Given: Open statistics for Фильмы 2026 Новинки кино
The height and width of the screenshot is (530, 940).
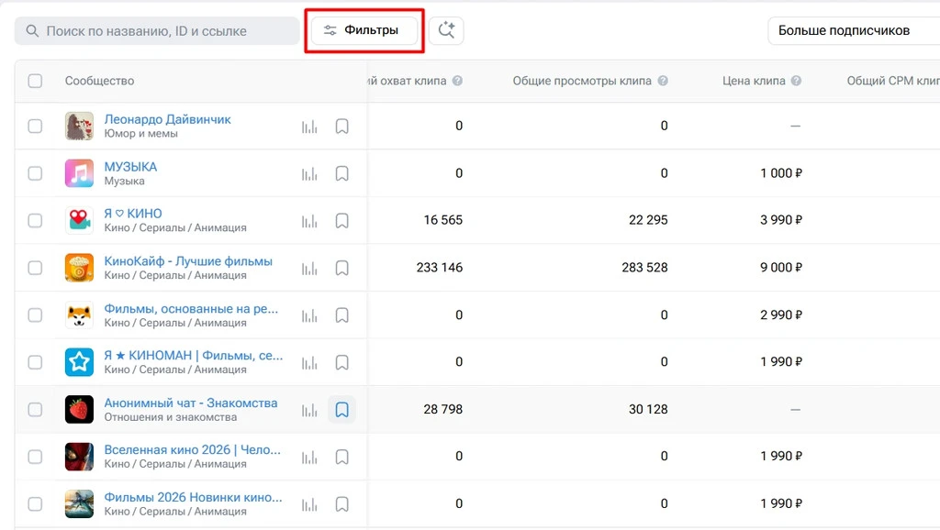Looking at the screenshot, I should (309, 505).
